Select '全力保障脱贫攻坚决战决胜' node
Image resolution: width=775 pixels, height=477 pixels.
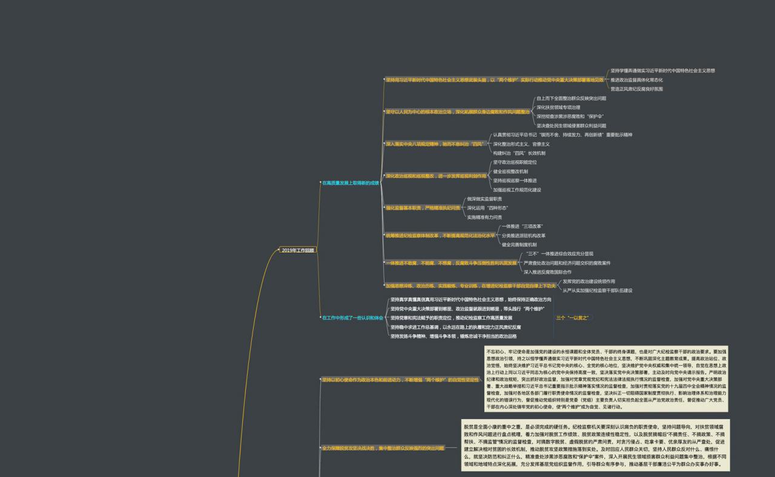click(x=383, y=448)
